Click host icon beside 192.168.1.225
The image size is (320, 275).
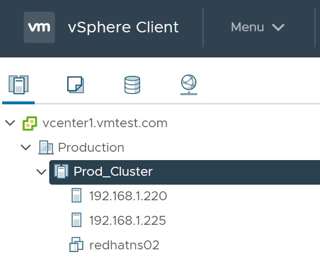point(77,220)
